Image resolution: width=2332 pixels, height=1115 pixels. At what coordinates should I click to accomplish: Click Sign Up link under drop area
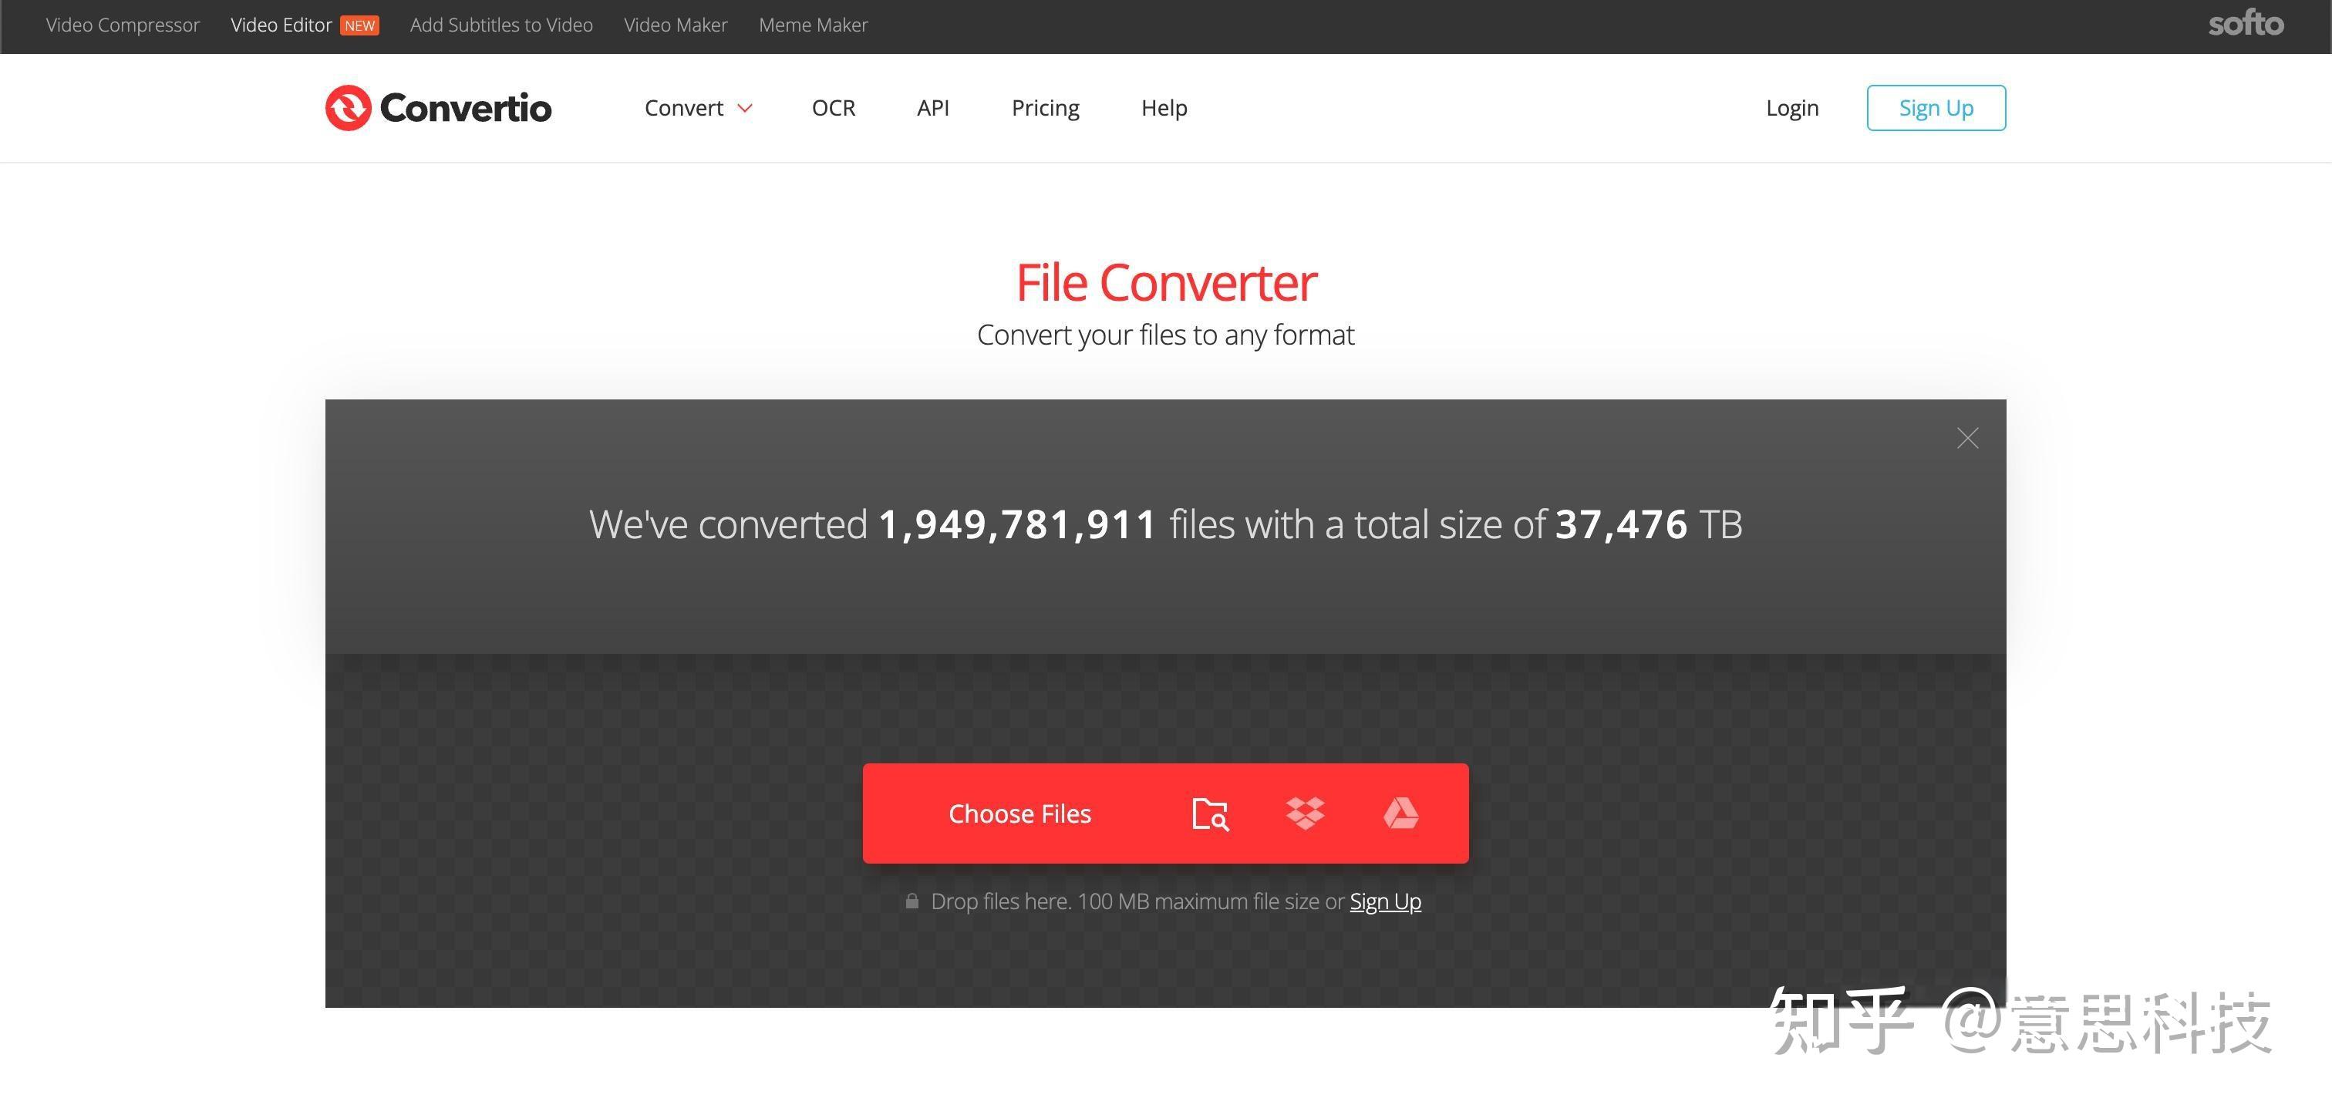[1385, 901]
